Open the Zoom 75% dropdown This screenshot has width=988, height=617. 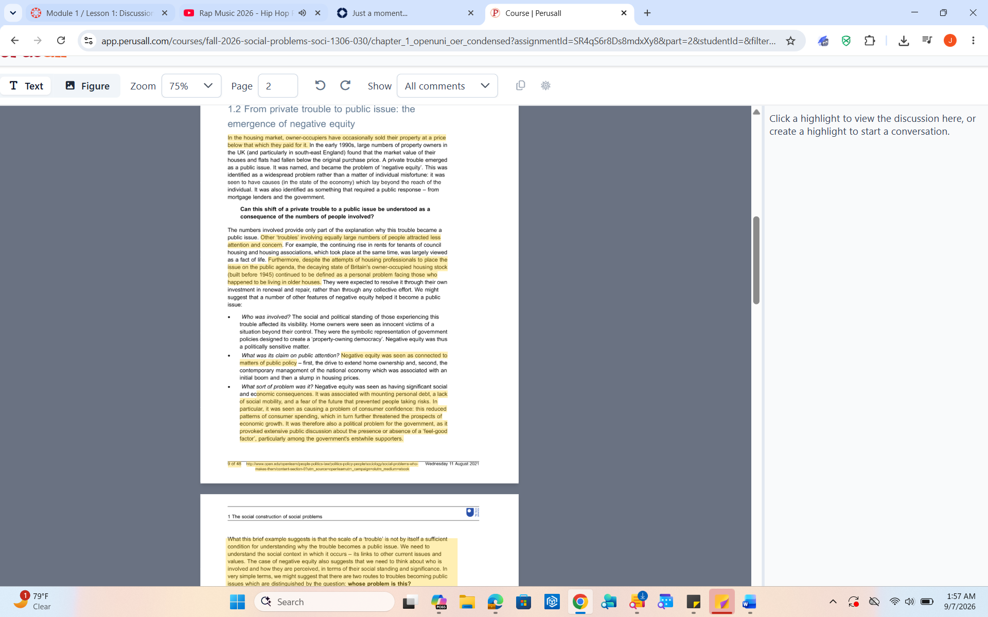tap(191, 85)
